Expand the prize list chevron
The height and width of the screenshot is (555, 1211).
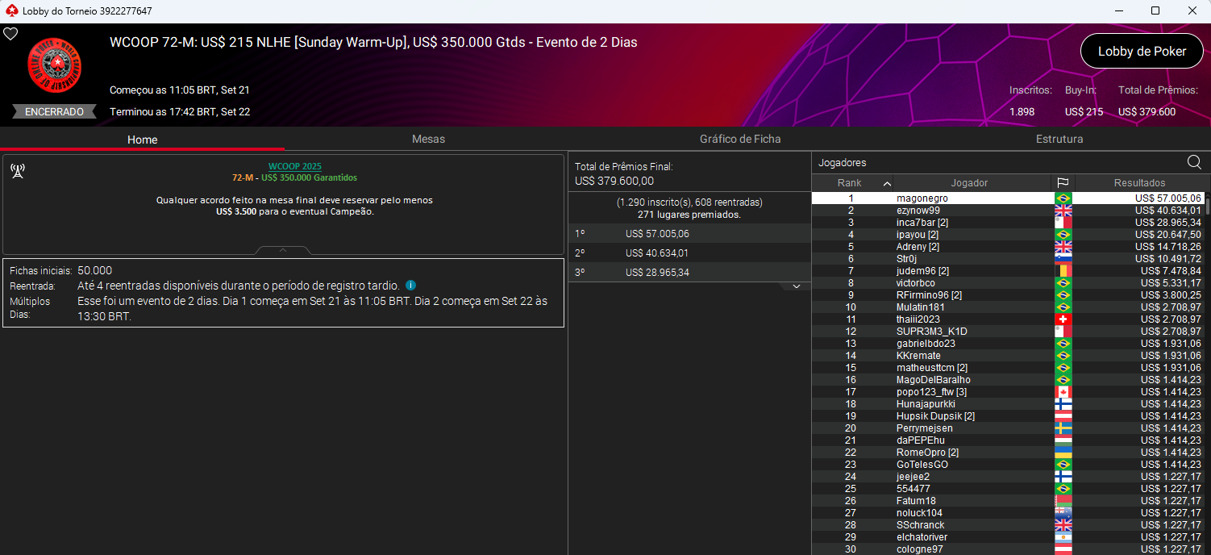[x=796, y=286]
